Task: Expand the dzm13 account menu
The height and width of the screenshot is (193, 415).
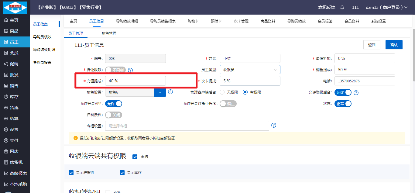Action: [386, 7]
